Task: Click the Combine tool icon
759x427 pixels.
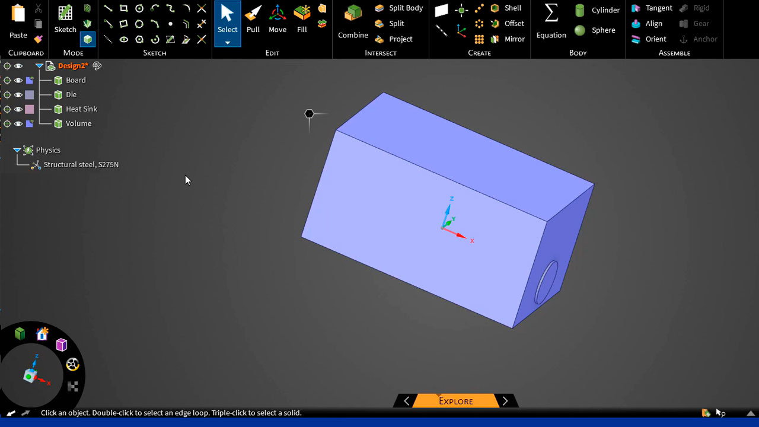Action: point(353,20)
